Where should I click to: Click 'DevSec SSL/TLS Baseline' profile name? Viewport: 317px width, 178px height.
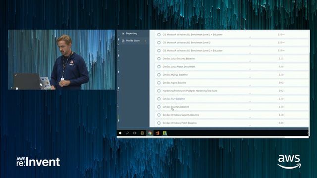(x=176, y=107)
